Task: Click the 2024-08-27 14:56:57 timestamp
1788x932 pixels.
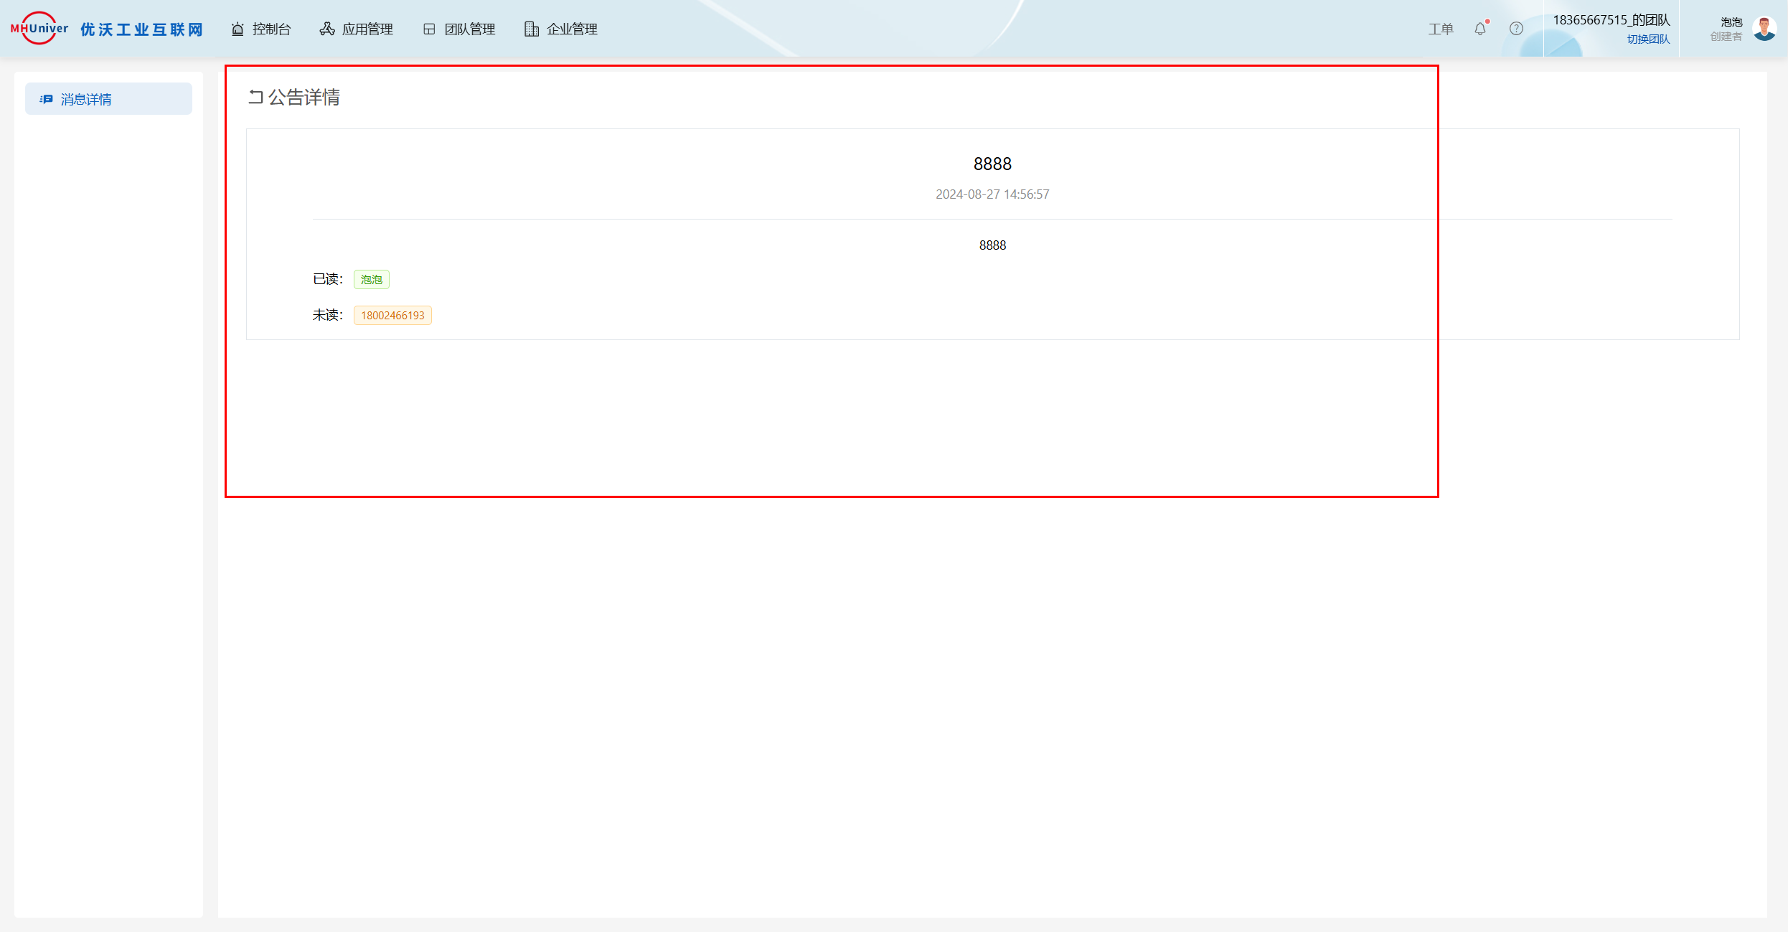Action: 992,194
